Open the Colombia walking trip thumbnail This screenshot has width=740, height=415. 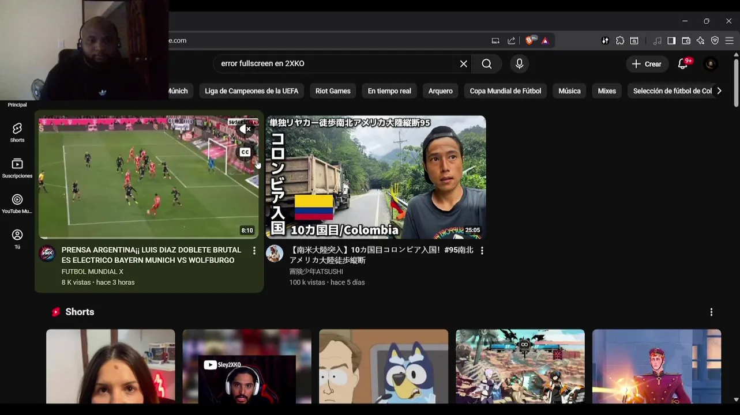coord(376,177)
